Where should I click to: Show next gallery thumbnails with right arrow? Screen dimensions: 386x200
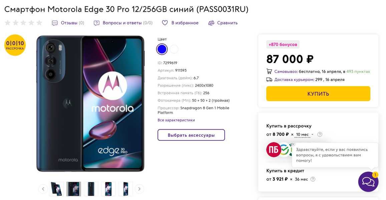(139, 189)
